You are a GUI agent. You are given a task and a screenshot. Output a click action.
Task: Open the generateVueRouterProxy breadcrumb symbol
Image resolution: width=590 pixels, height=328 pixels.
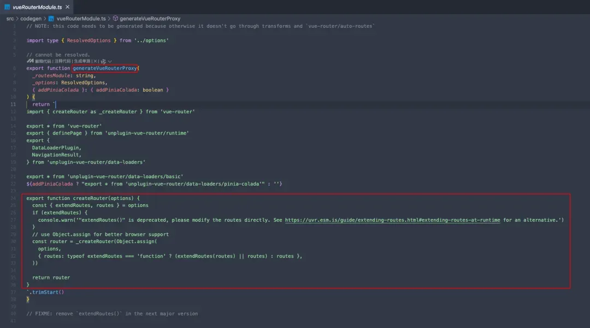pos(150,19)
